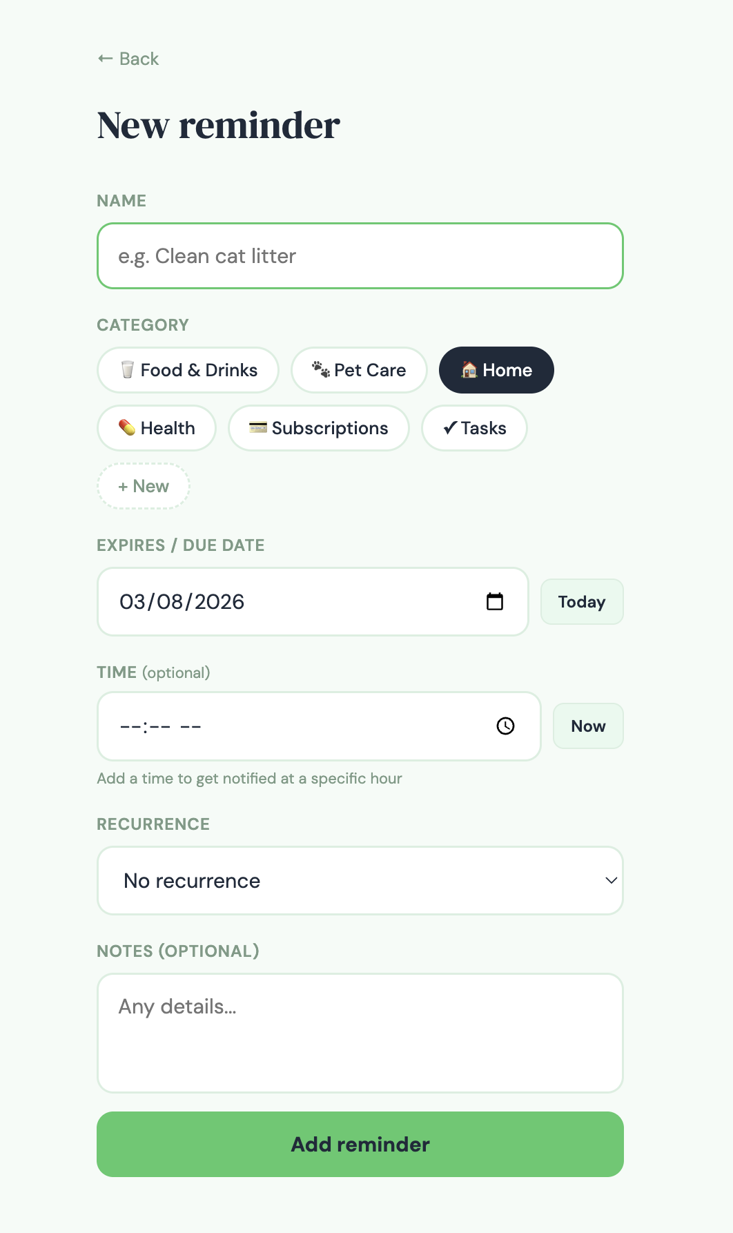Click the cup icon on Food & Drinks chip
The image size is (733, 1233).
point(128,370)
